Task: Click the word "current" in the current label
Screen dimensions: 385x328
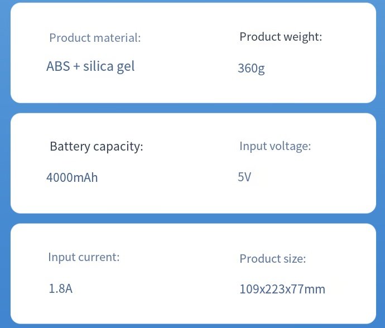Action: pos(98,257)
